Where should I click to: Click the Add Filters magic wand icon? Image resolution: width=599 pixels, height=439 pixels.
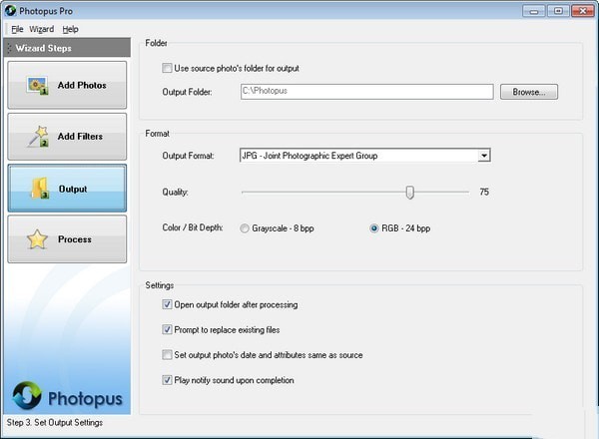38,137
